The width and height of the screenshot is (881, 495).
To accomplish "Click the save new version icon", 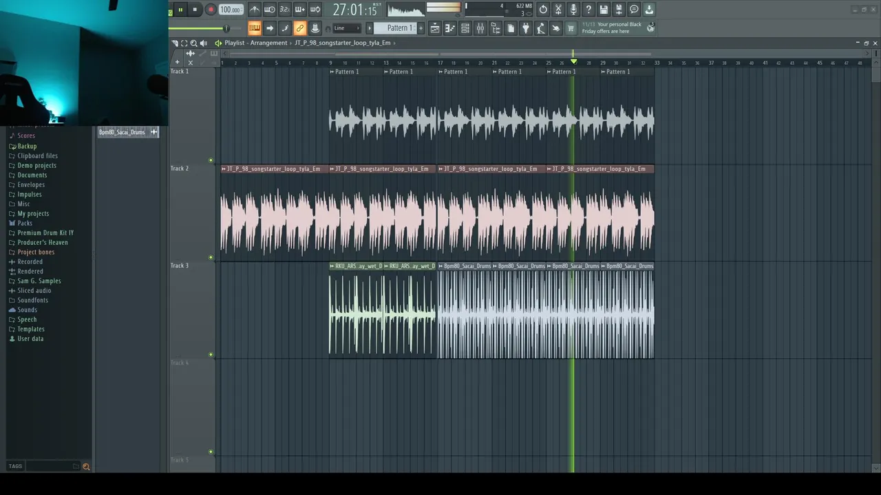I will click(x=619, y=10).
